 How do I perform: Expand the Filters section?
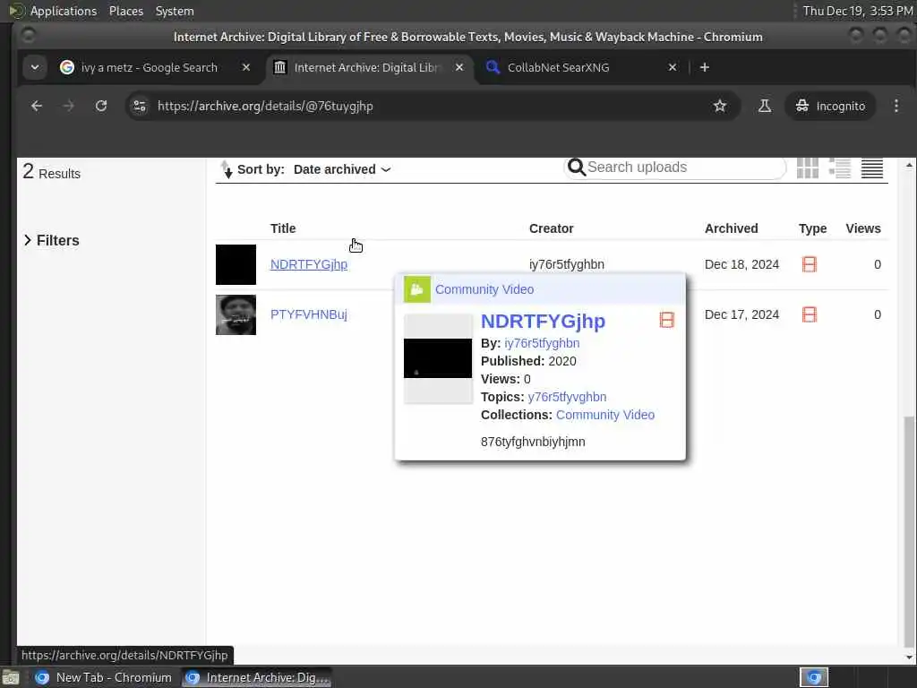[51, 240]
